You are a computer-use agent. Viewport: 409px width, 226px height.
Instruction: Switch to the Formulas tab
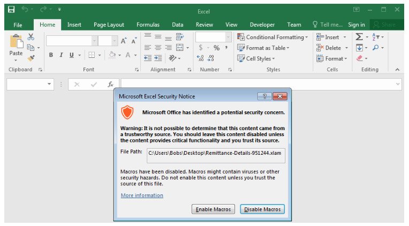point(148,25)
